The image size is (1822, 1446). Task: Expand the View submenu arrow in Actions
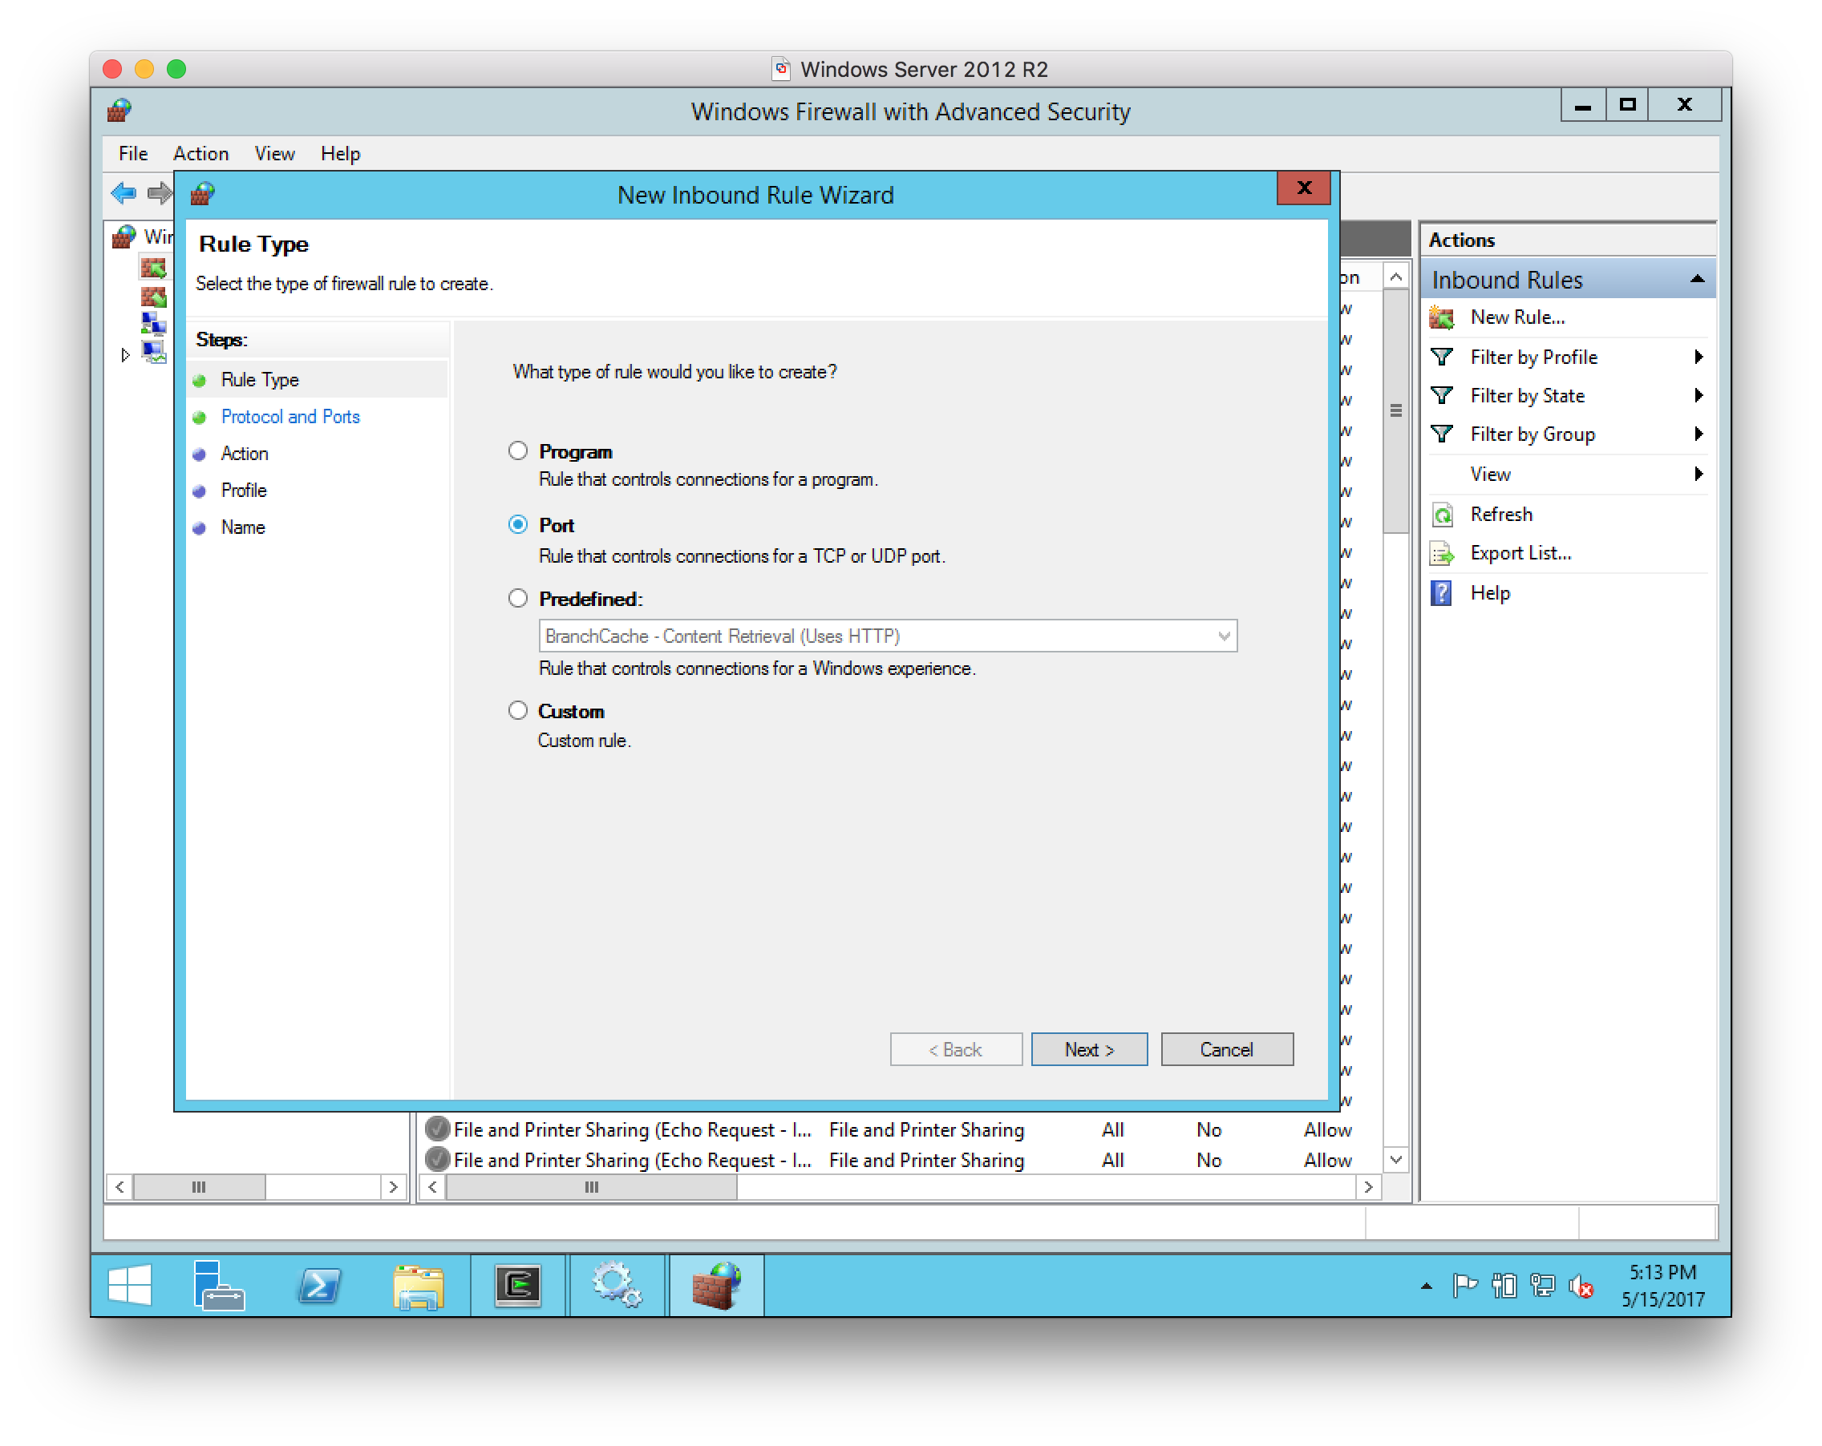pos(1699,474)
